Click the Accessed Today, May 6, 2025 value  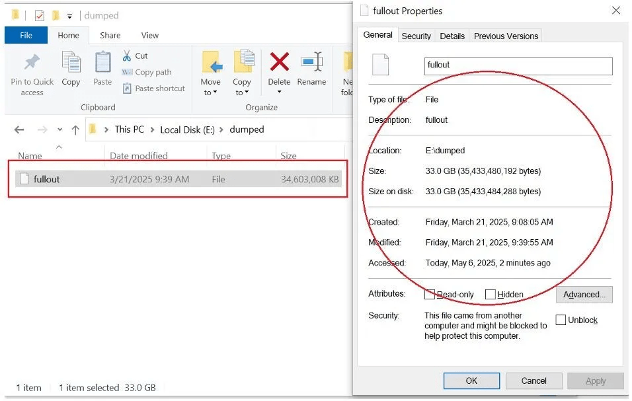click(488, 263)
